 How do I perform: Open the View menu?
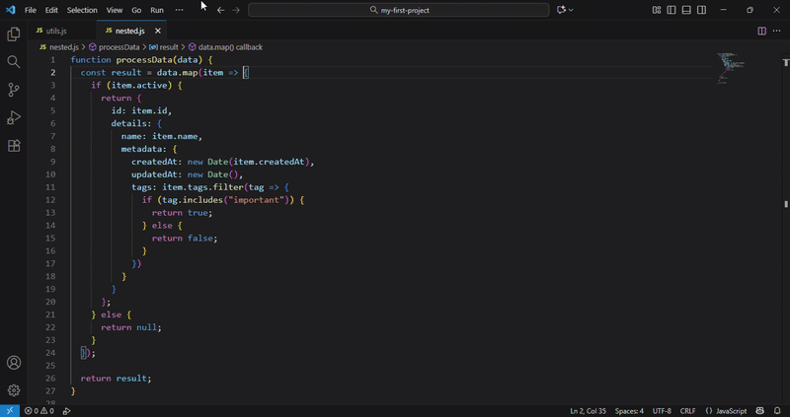tap(115, 10)
